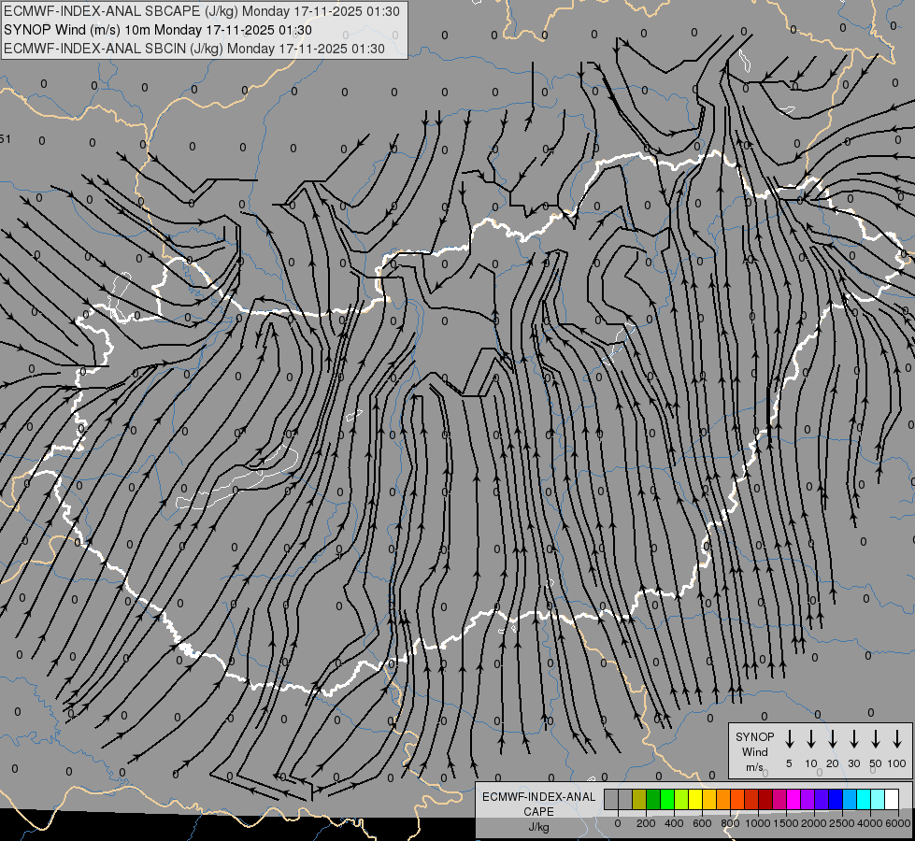Pick the pale cyan swatch right of the 4000 tick
The image size is (915, 841).
click(x=878, y=800)
